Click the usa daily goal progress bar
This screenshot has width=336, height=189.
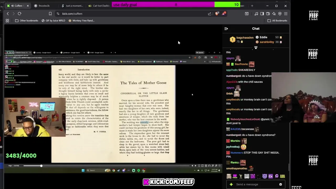(x=176, y=4)
